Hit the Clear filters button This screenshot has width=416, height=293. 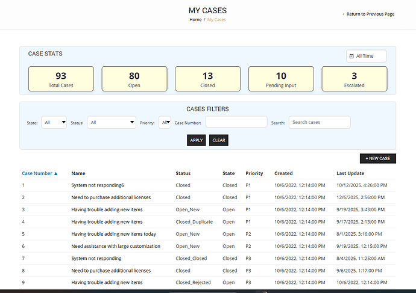pos(219,140)
